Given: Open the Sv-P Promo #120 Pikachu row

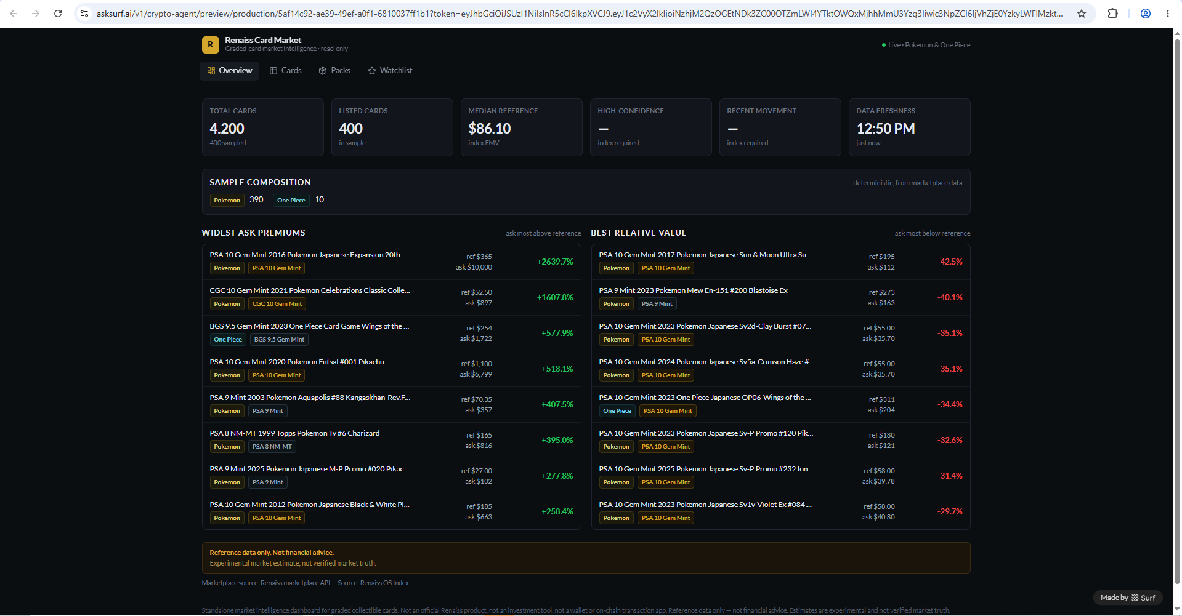Looking at the screenshot, I should tap(781, 440).
